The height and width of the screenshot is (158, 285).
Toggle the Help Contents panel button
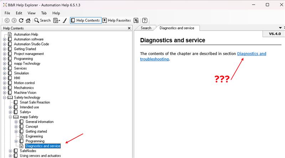[85, 21]
